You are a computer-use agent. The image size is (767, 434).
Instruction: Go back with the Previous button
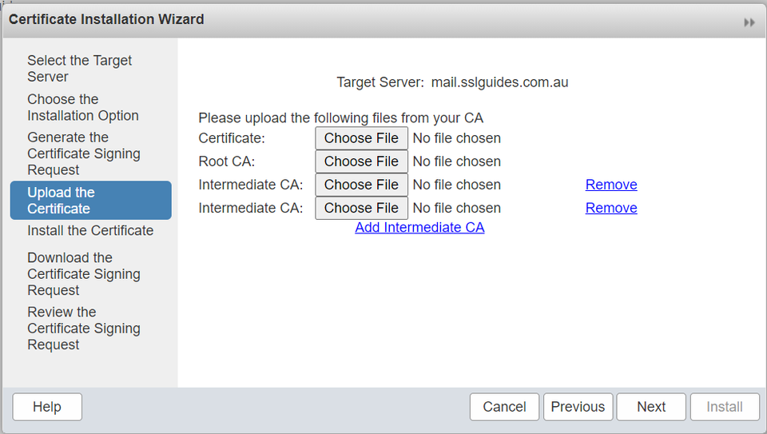click(578, 407)
